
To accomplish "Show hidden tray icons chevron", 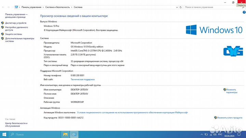I will coord(202,134).
